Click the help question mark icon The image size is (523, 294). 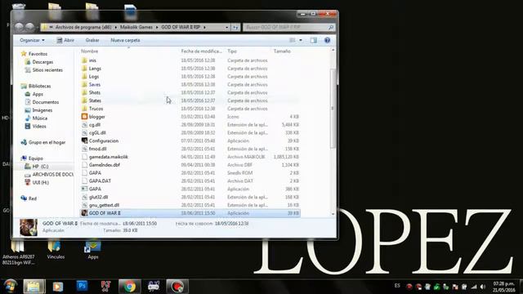coord(327,40)
